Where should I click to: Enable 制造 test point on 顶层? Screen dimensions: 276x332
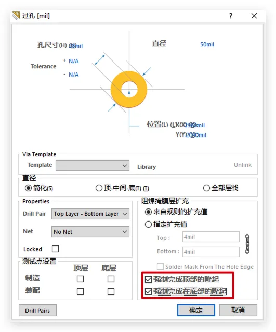coord(80,279)
